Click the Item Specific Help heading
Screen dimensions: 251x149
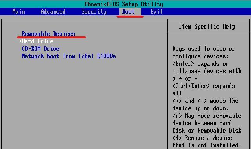pyautogui.click(x=207, y=27)
